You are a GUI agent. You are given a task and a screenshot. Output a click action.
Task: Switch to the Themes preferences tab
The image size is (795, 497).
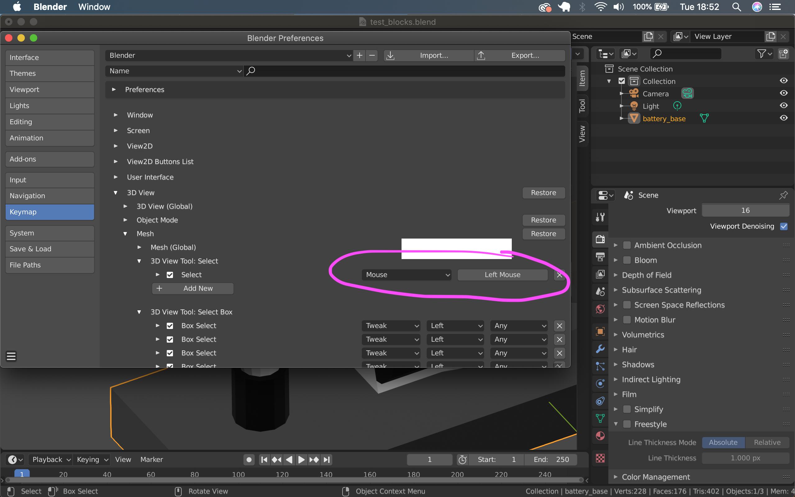50,73
